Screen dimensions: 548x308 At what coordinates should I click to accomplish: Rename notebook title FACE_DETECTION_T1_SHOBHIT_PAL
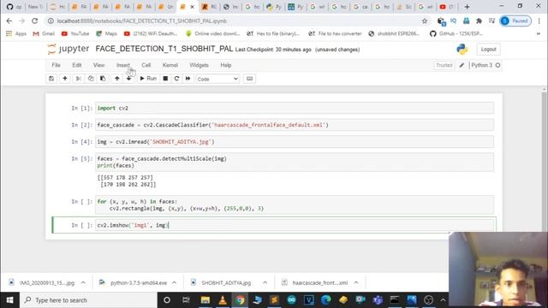[164, 49]
